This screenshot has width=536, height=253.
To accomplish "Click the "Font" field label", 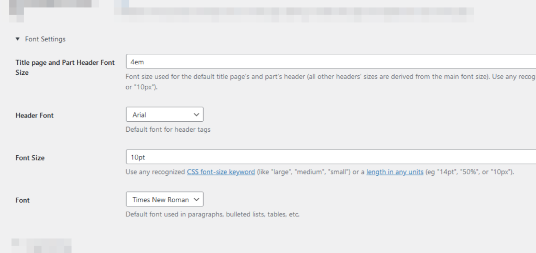I will pos(23,200).
